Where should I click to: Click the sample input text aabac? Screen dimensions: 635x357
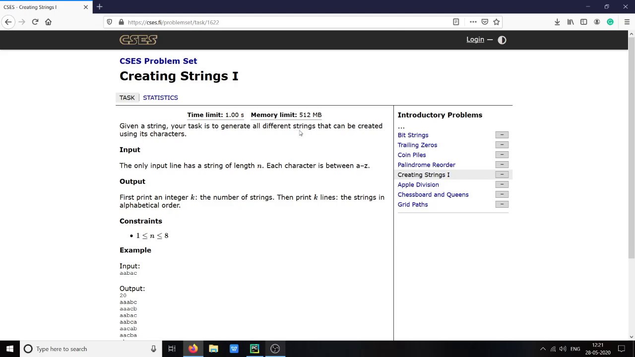point(128,273)
